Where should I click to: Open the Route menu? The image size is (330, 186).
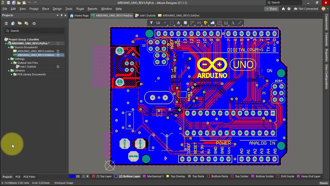click(80, 9)
